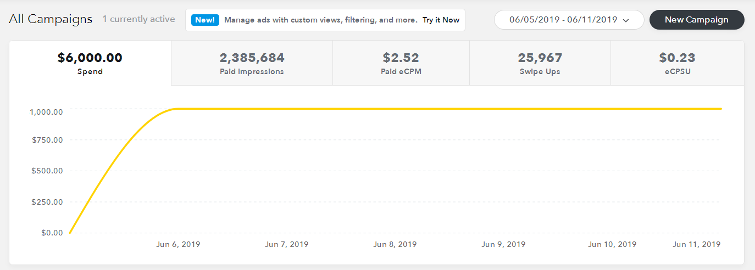The width and height of the screenshot is (755, 270).
Task: Click the Jun 8, 2019 axis label
Action: [x=395, y=244]
